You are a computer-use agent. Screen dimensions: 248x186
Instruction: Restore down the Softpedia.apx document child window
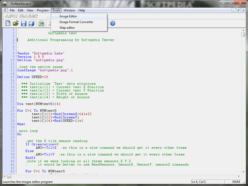tap(238, 10)
